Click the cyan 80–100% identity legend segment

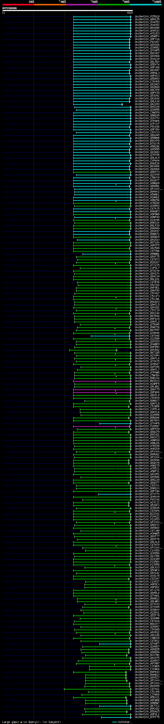[x=146, y=5]
